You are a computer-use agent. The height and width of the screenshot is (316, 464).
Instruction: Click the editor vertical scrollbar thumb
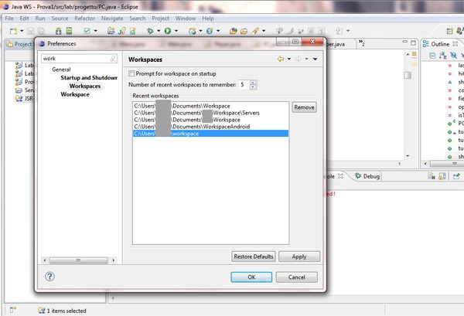point(408,75)
